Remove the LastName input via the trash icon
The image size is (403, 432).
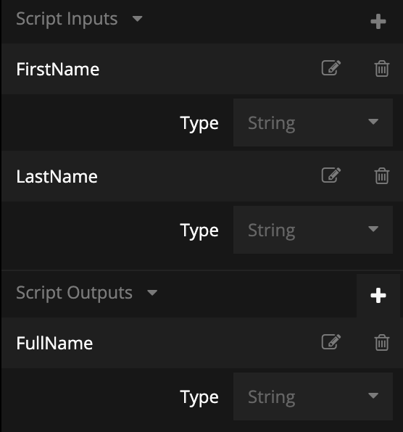382,176
